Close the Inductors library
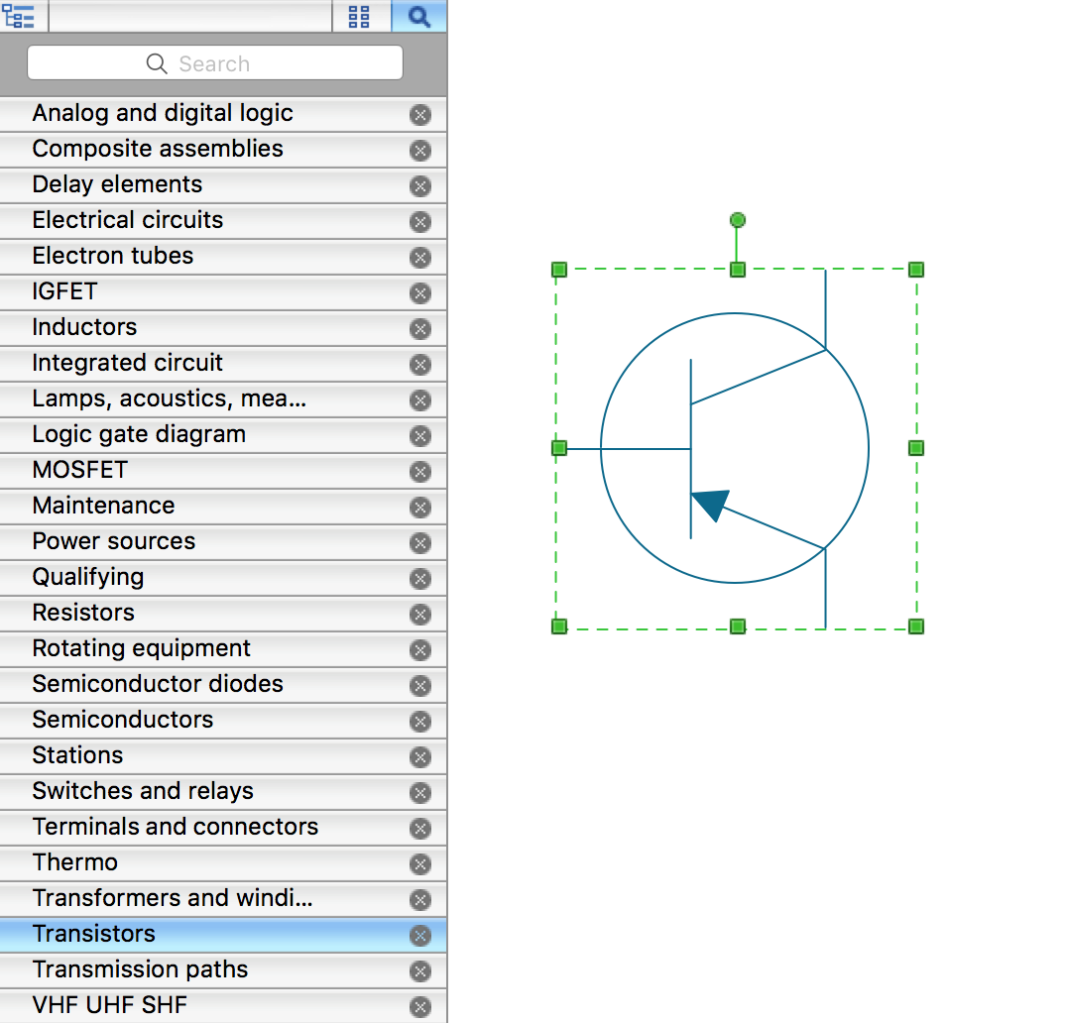 point(420,329)
